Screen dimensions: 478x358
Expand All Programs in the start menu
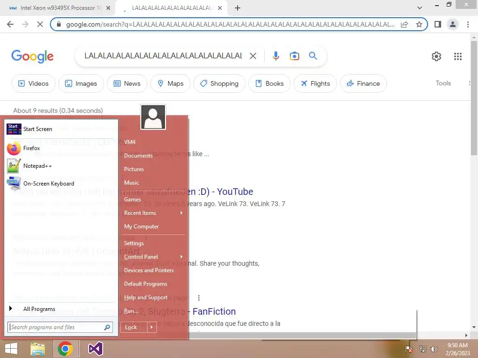point(60,309)
